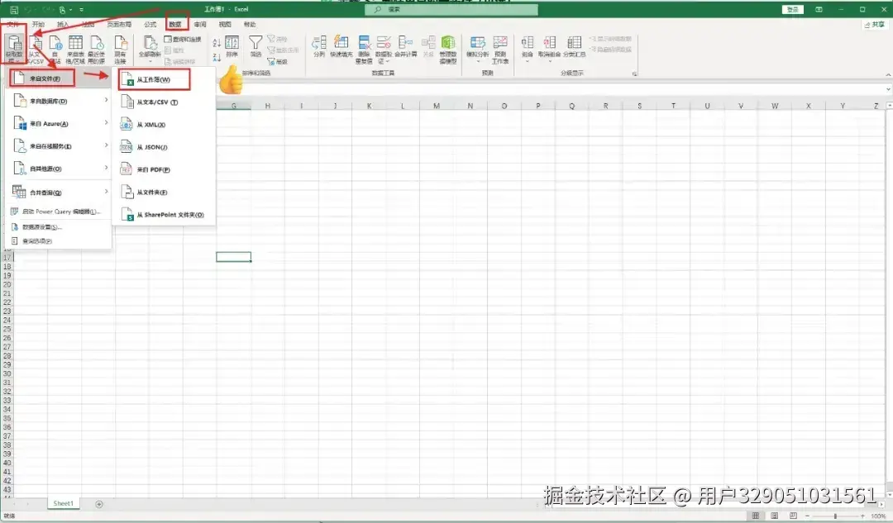Image resolution: width=893 pixels, height=523 pixels.
Task: Launch Power Query Editor menu item
Action: click(x=59, y=212)
